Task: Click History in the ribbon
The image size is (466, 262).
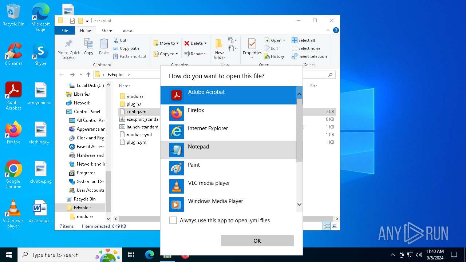Action: coord(274,56)
